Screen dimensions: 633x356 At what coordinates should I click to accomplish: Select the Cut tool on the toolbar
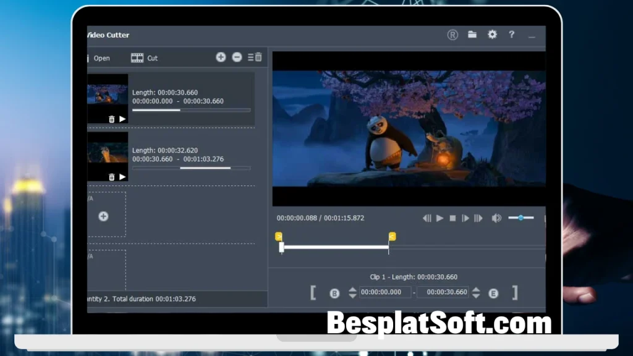click(146, 57)
